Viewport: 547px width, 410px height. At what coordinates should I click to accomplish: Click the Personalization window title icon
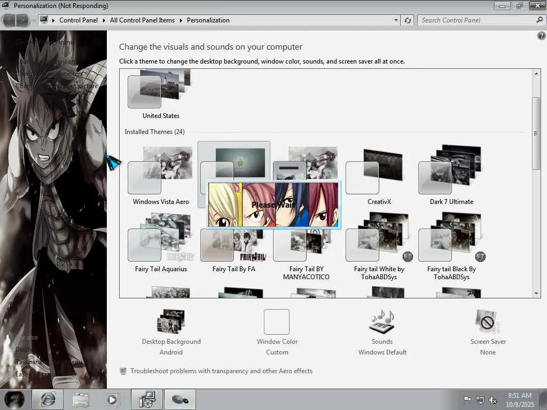click(5, 5)
